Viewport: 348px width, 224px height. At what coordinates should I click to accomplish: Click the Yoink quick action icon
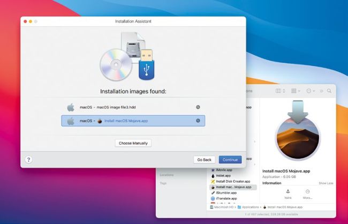[288, 191]
